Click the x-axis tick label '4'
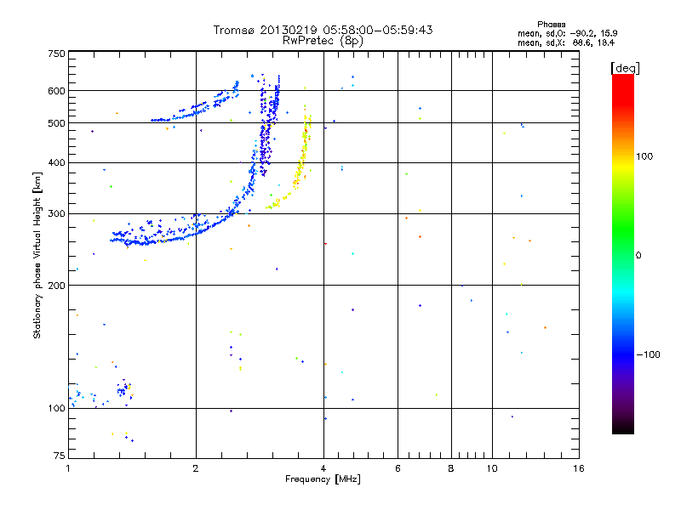This screenshot has height=510, width=681. (x=323, y=468)
